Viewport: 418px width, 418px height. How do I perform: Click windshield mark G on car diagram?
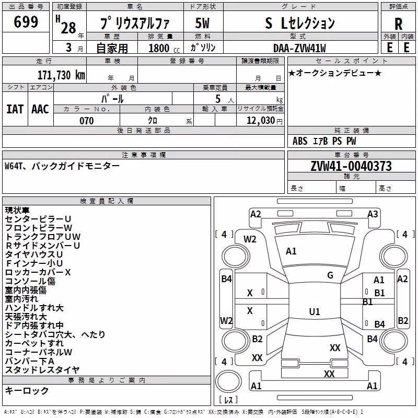click(330, 275)
